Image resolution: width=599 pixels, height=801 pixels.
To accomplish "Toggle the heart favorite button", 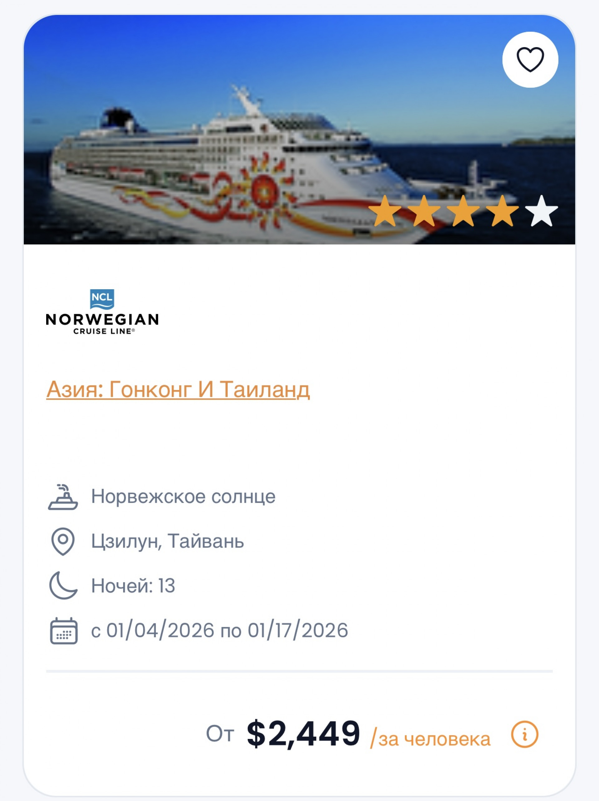I will [x=530, y=60].
